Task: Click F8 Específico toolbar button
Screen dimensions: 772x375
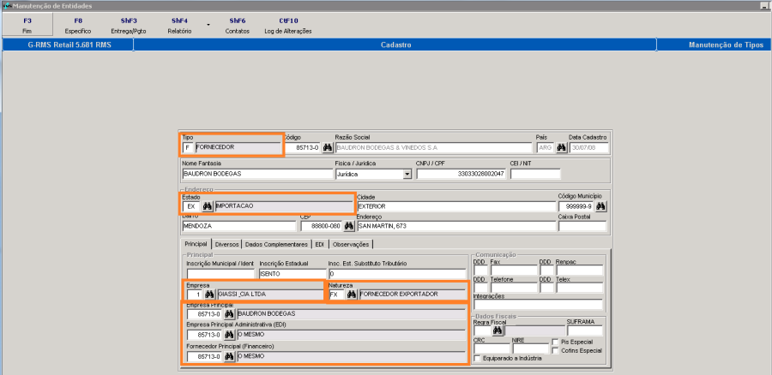Action: pyautogui.click(x=78, y=26)
